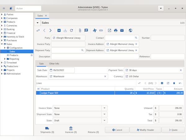
Task: Delete the selected sale line with trash icon
Action: 174,83
